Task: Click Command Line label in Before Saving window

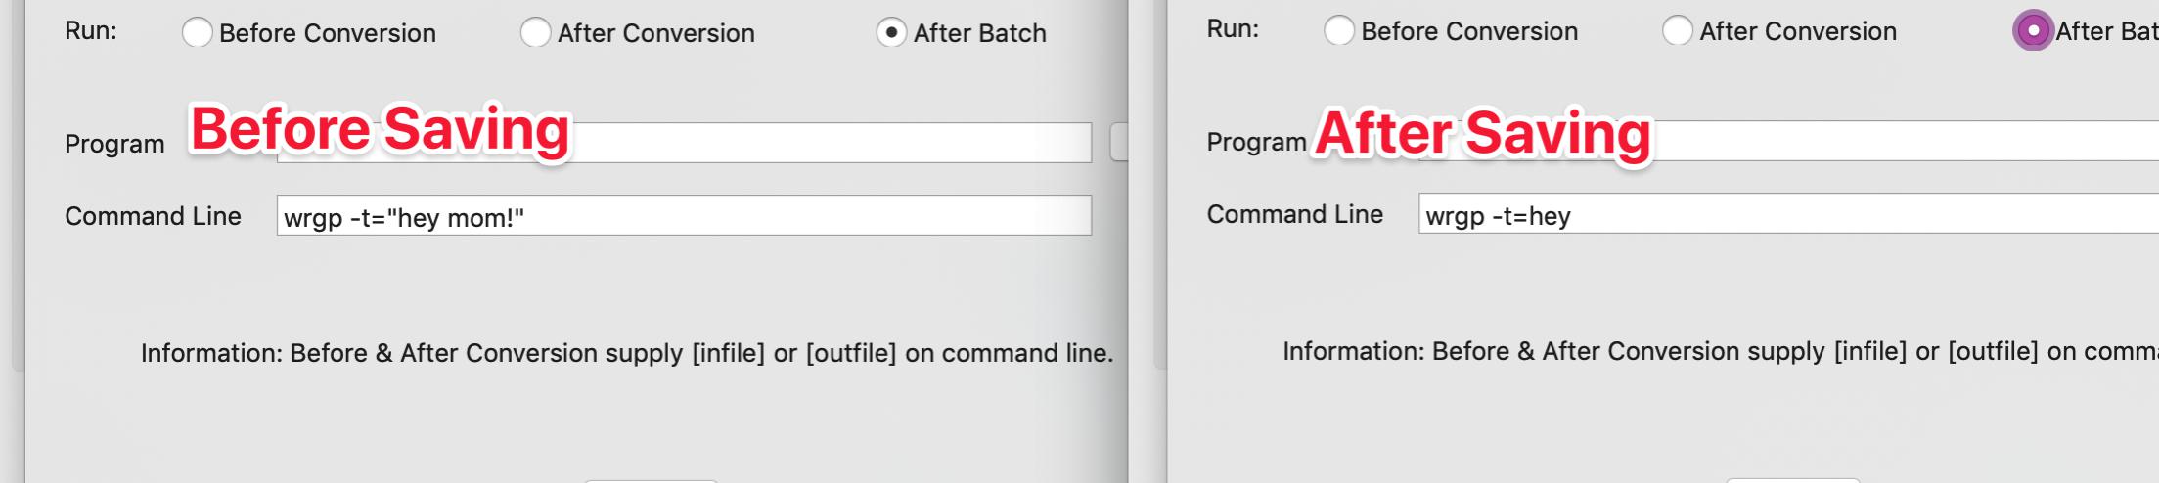Action: click(x=153, y=216)
